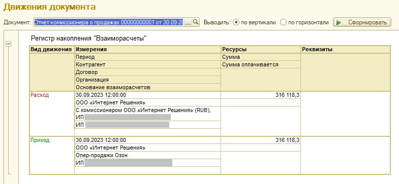Click the 'Организация' header cell

click(148, 80)
